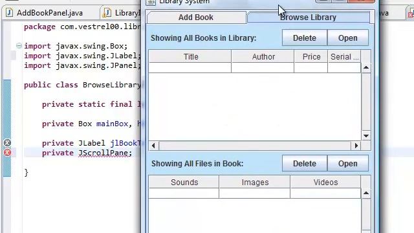Open the selected book in library
The image size is (414, 233).
[x=348, y=38]
